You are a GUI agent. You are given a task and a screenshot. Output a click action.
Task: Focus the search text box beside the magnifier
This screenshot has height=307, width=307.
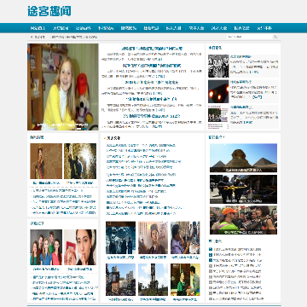250,37
